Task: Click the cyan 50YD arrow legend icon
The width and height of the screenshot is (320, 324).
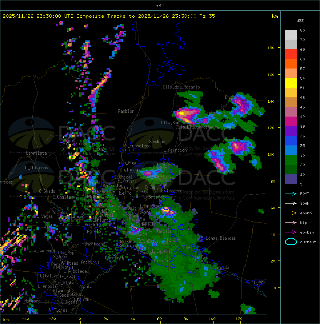Action: tap(291, 194)
